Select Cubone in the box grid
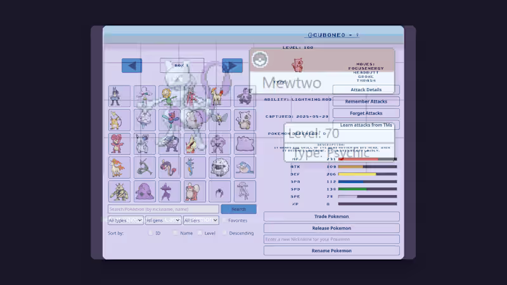The height and width of the screenshot is (285, 507). tap(245, 120)
